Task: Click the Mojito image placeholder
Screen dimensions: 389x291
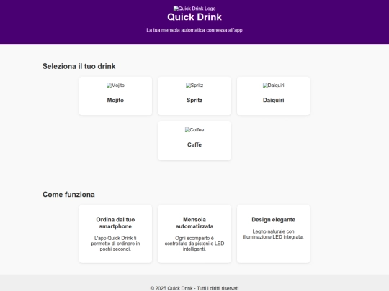Action: (115, 85)
